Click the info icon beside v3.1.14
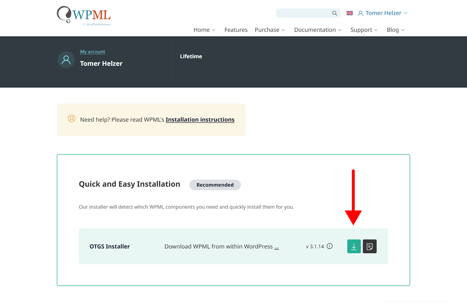Viewport: 467px width, 303px height. pos(330,246)
